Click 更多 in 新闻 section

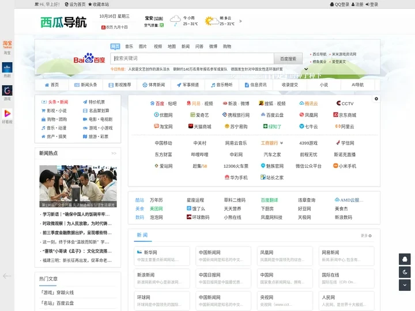[x=366, y=236]
